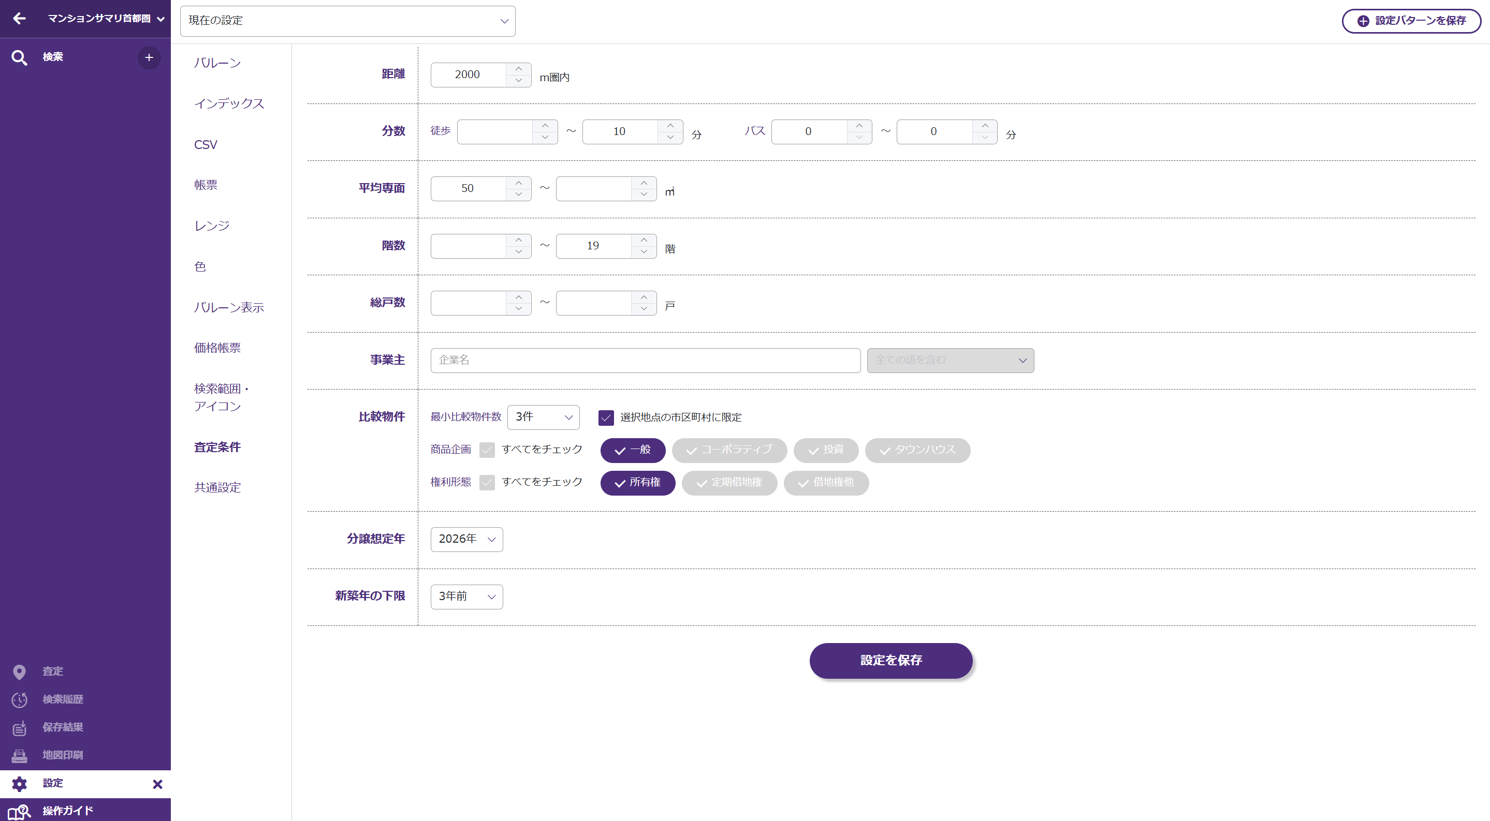Open the 最小比較物件数 3件 dropdown
This screenshot has height=821, width=1490.
pyautogui.click(x=543, y=417)
